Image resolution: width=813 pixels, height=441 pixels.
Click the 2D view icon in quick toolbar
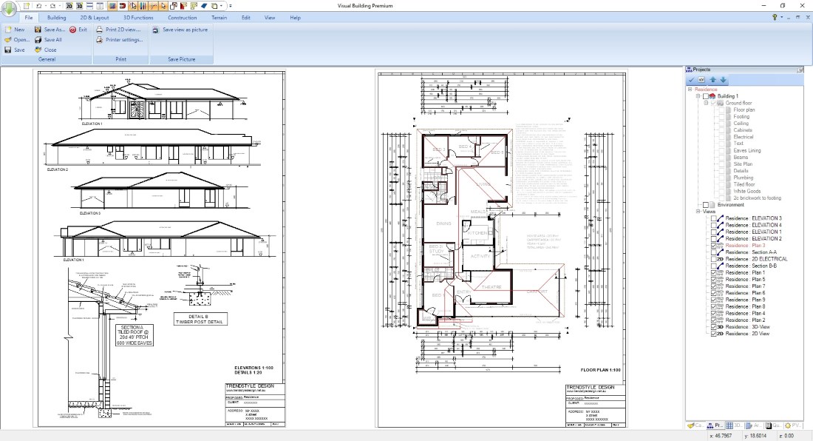(67, 5)
